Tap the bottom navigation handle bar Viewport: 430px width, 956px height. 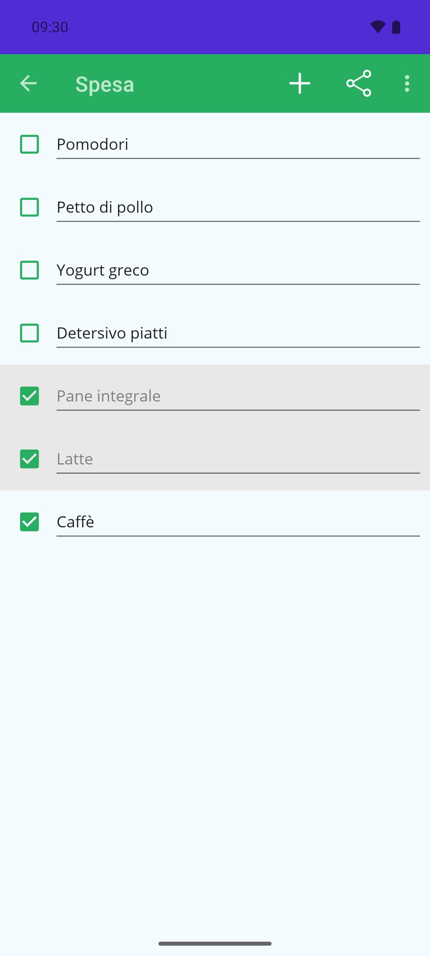[215, 944]
